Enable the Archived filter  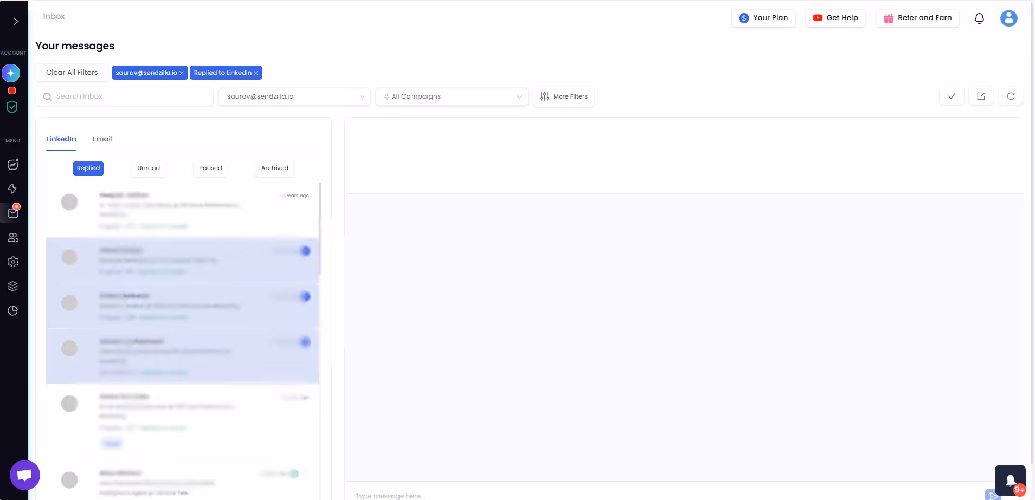coord(274,168)
